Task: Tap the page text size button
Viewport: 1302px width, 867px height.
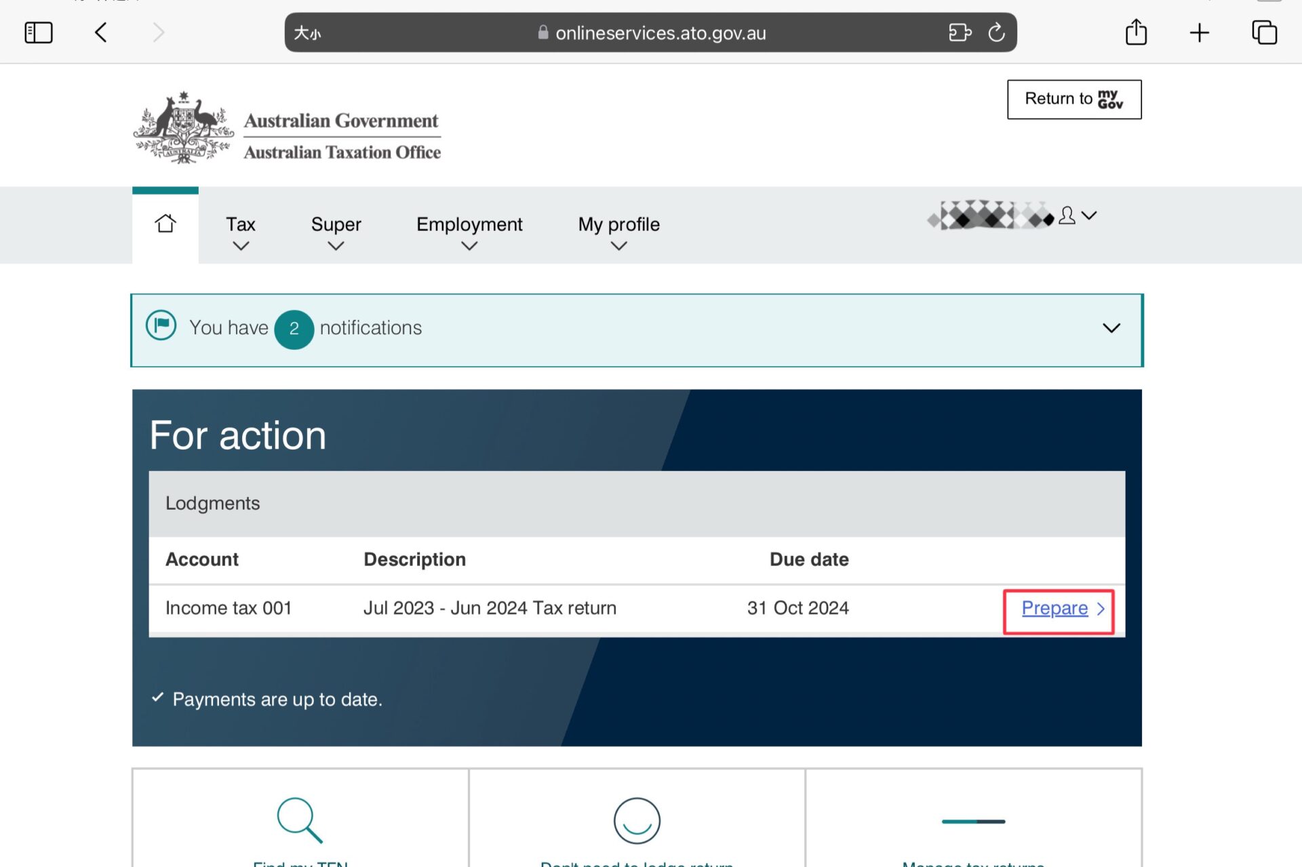Action: click(x=307, y=33)
